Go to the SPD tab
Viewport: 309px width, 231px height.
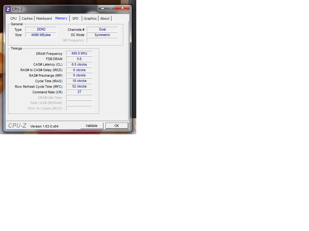(x=75, y=18)
